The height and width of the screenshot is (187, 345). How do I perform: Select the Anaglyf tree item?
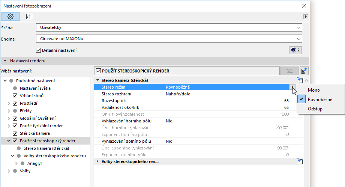[x=34, y=163]
